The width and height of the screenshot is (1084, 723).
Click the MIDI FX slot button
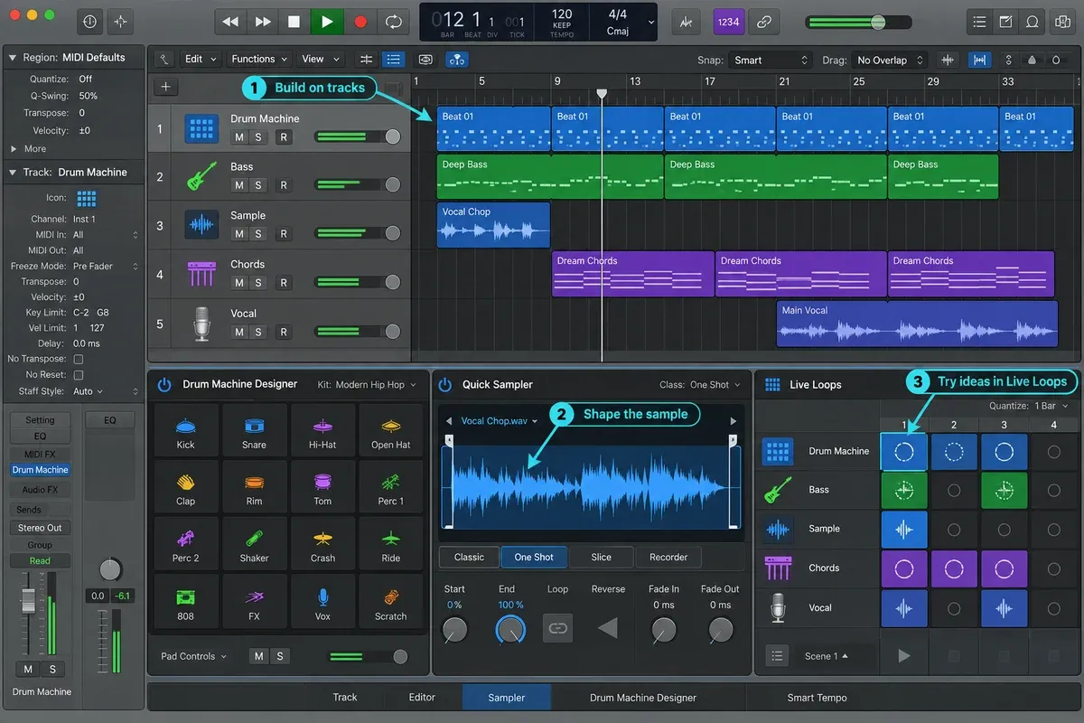coord(40,454)
